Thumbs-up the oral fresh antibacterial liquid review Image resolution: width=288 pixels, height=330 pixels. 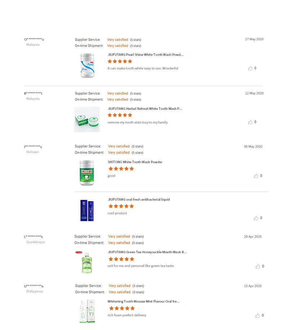tap(256, 218)
